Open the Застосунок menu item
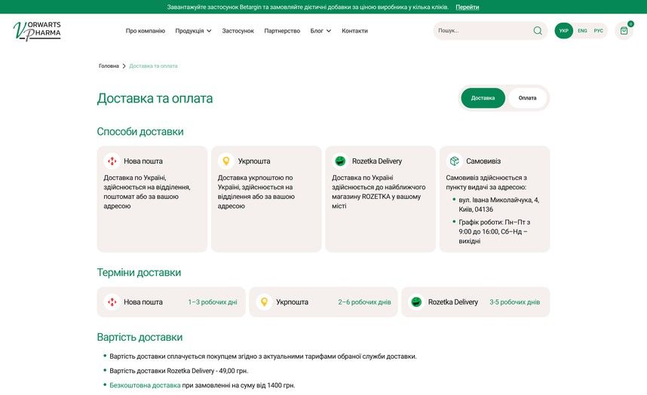 238,31
